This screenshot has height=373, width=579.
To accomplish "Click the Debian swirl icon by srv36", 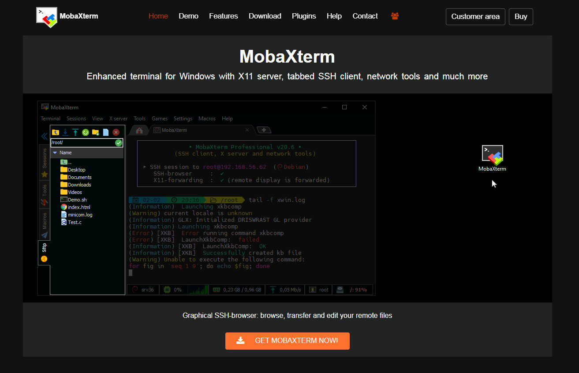I will point(134,290).
